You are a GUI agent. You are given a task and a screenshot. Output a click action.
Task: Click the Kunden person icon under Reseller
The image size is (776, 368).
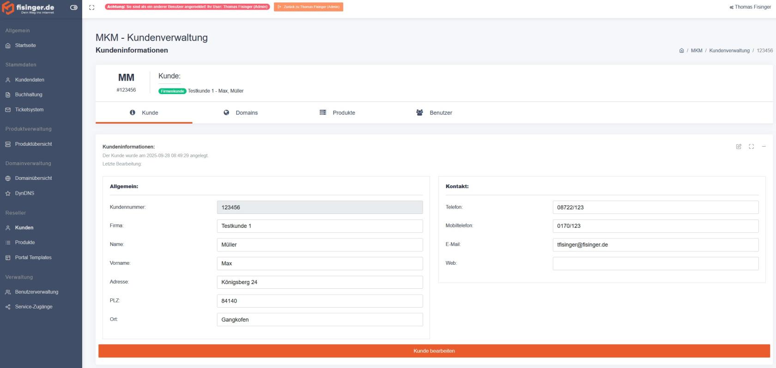point(8,228)
